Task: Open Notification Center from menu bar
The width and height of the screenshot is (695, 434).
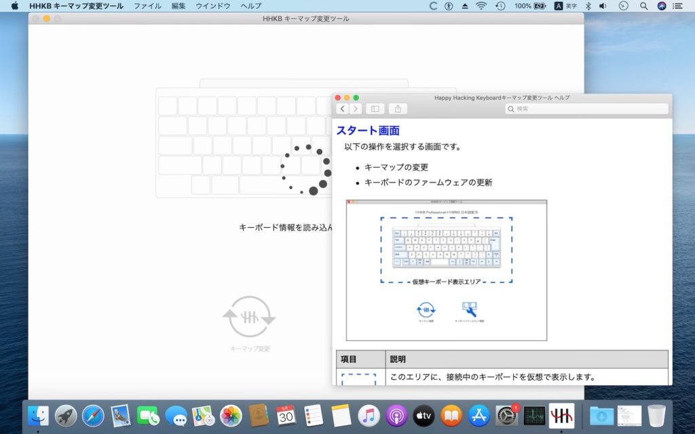Action: (677, 5)
